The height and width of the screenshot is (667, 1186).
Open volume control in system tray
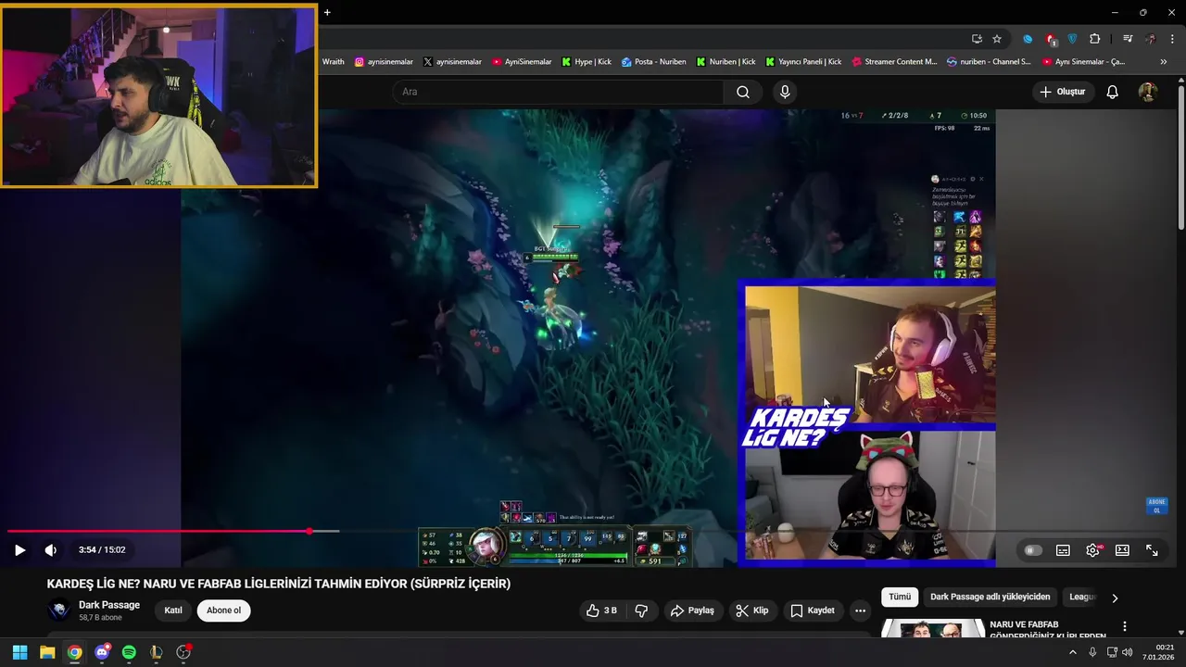click(x=1127, y=652)
